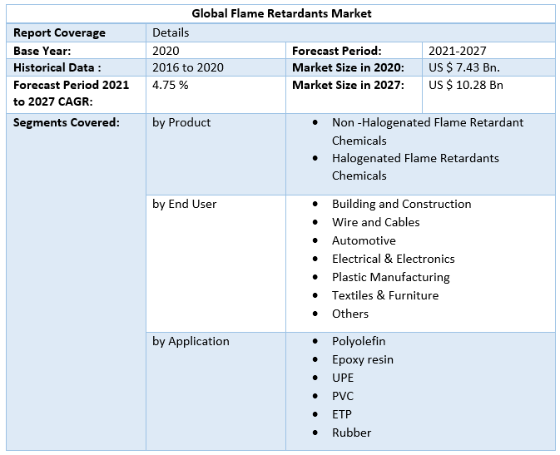The image size is (560, 455).
Task: Click the Polyolefin bullet item
Action: click(359, 341)
